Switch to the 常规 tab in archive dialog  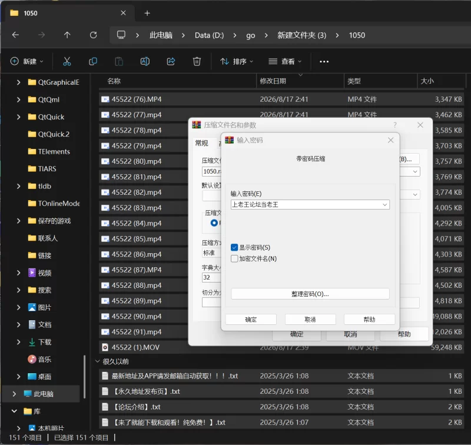(x=201, y=143)
